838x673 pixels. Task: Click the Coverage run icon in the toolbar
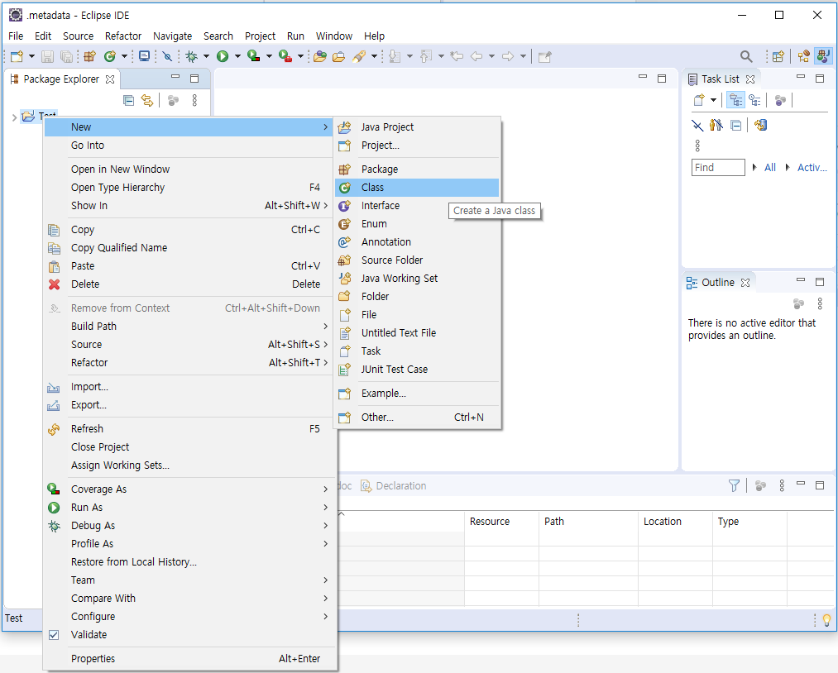pos(254,56)
